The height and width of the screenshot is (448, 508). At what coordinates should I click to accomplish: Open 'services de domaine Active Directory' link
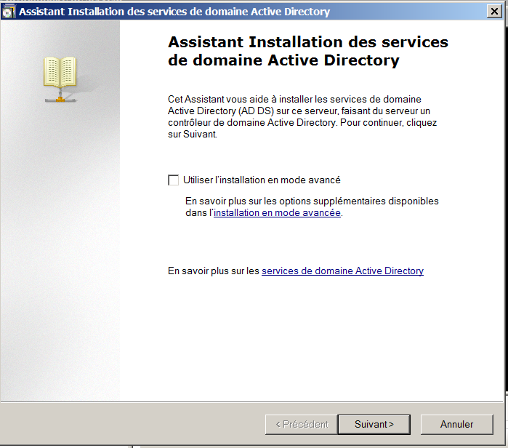click(342, 271)
